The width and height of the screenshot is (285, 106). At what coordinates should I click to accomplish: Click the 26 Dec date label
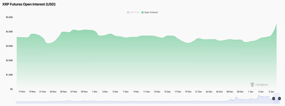point(219,92)
